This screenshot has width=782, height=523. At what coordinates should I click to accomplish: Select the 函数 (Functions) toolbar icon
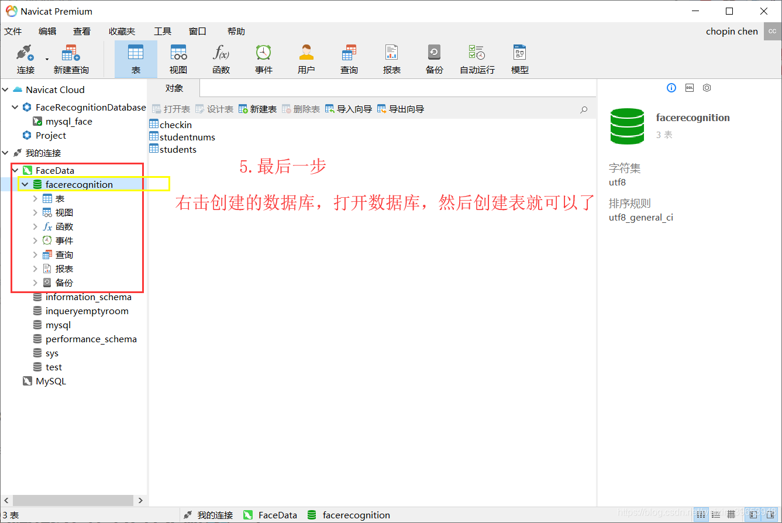point(221,59)
